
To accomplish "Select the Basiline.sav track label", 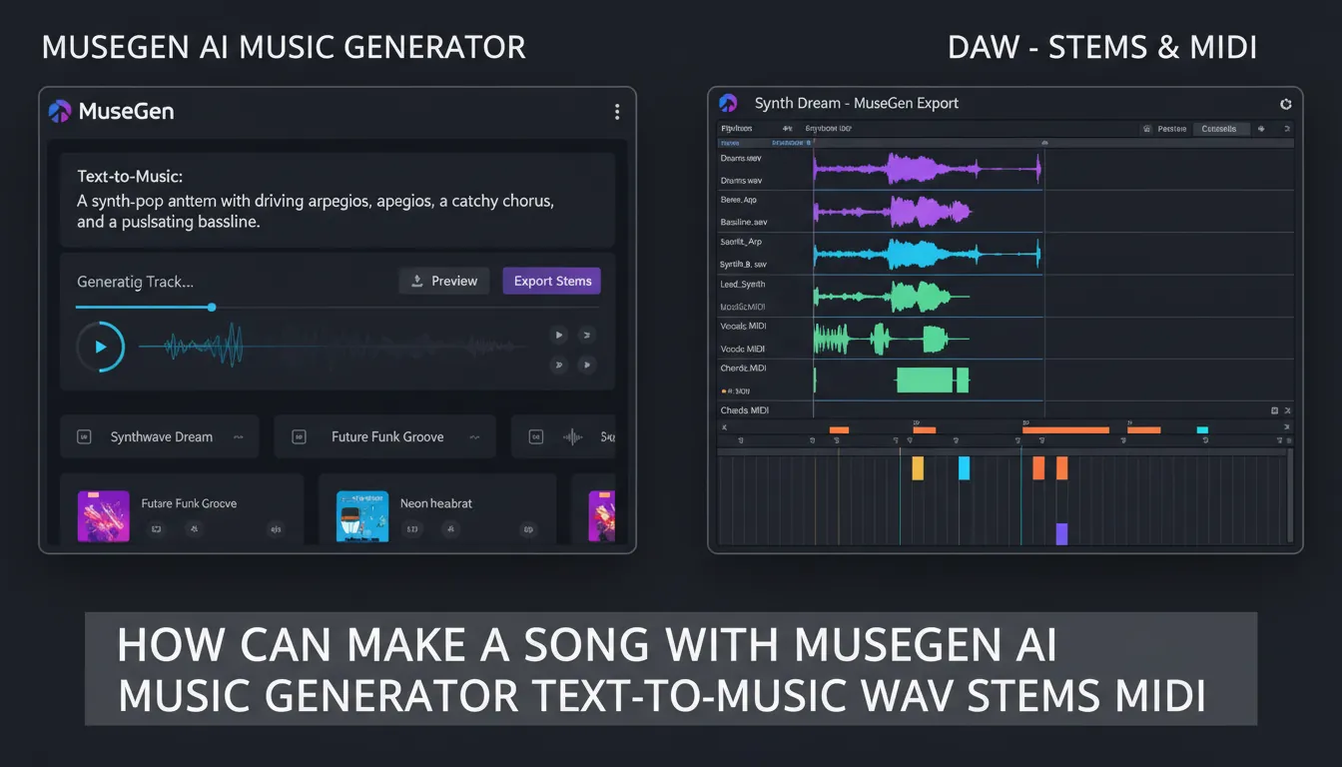I will 744,222.
